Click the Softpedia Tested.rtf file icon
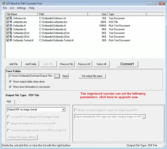 (x=11, y=40)
